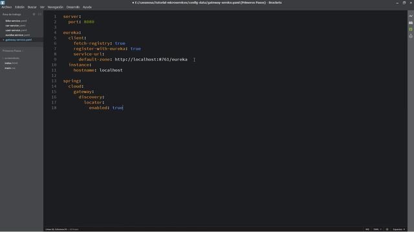Open the Edición menu
414x232 pixels.
point(19,7)
